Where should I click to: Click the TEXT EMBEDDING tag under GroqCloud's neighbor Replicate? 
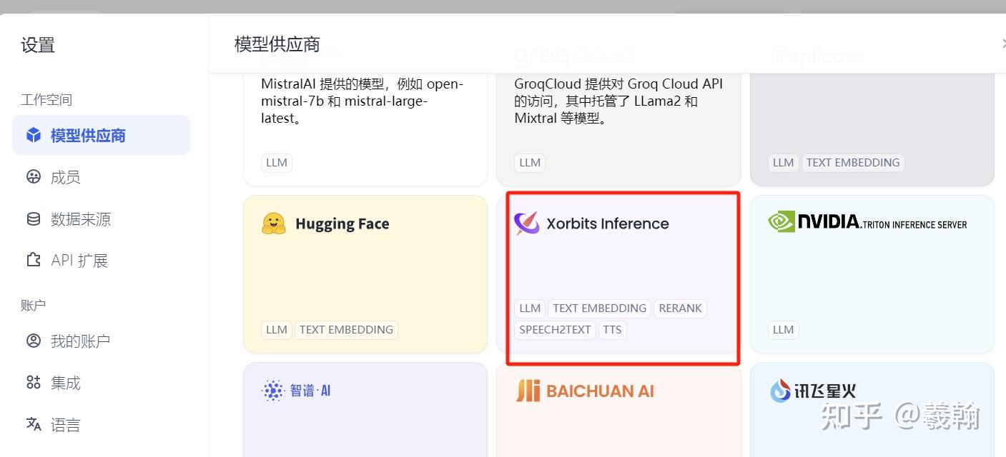pyautogui.click(x=852, y=162)
